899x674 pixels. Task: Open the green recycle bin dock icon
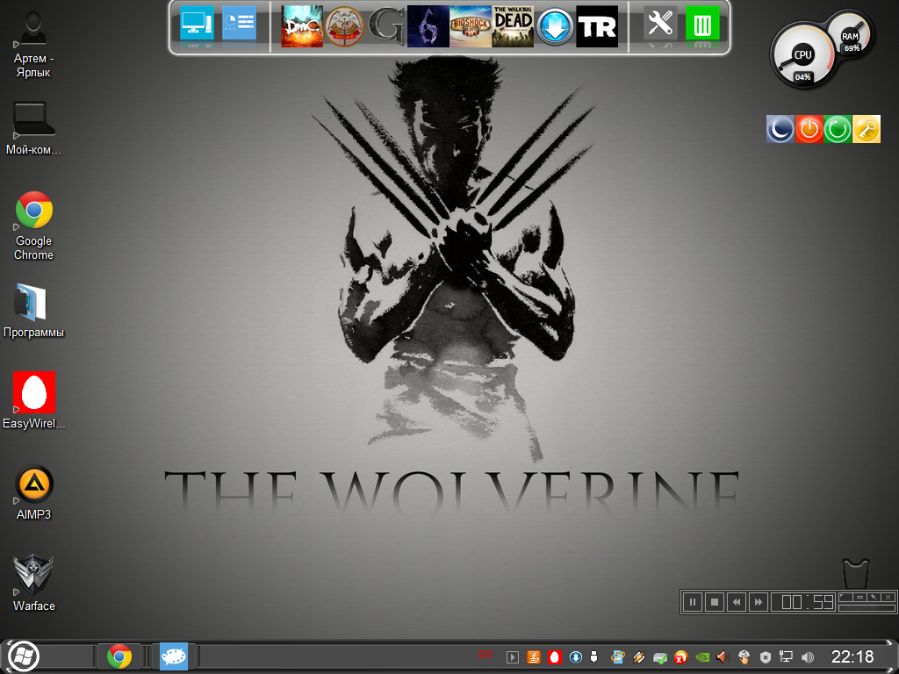click(x=702, y=24)
